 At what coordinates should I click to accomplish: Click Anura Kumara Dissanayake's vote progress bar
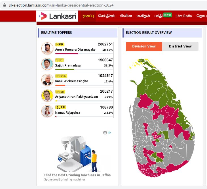pyautogui.click(x=84, y=54)
